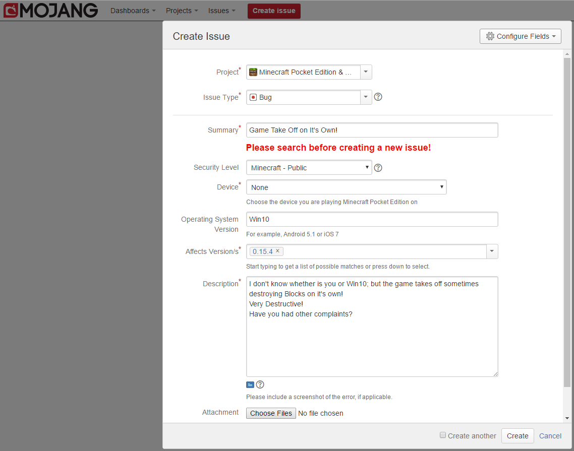Click the dialog vertical scrollbar thumb

(x=567, y=222)
